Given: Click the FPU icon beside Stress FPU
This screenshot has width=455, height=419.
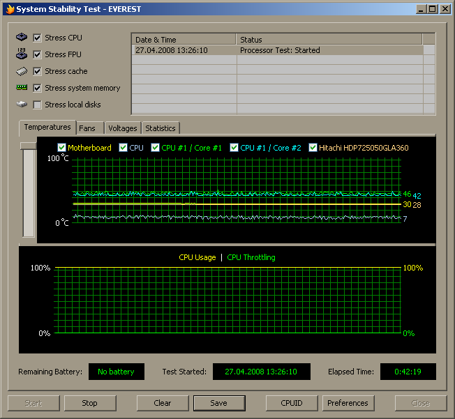Looking at the screenshot, I should point(22,54).
